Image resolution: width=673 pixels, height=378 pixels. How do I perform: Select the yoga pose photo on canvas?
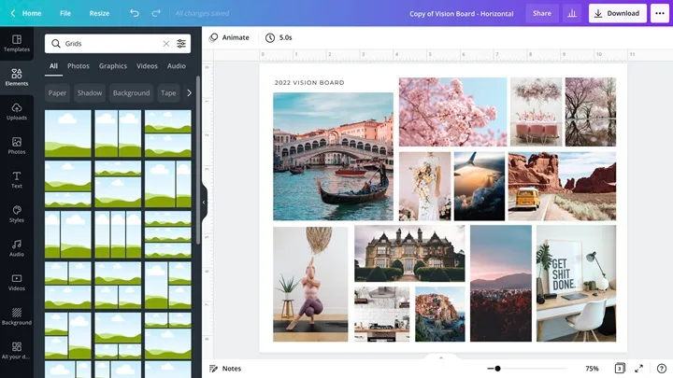click(x=310, y=284)
